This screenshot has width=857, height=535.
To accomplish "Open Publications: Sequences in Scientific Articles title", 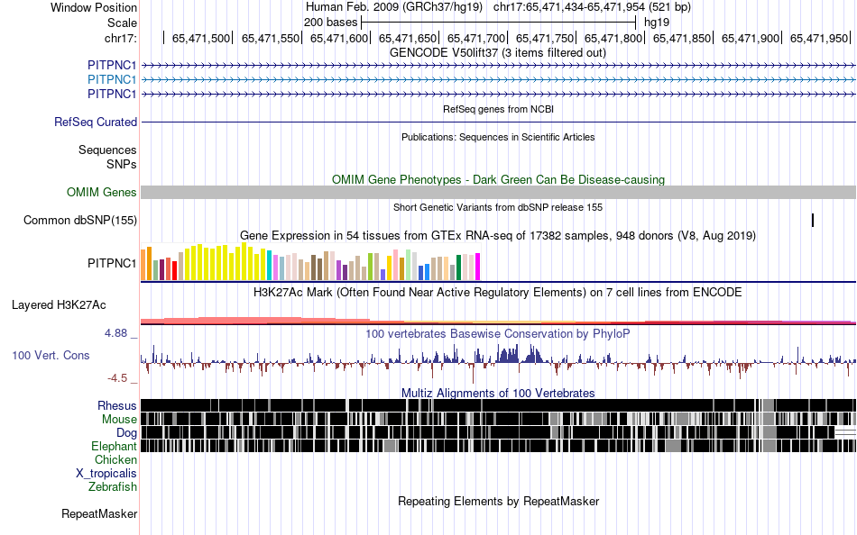I will 498,137.
